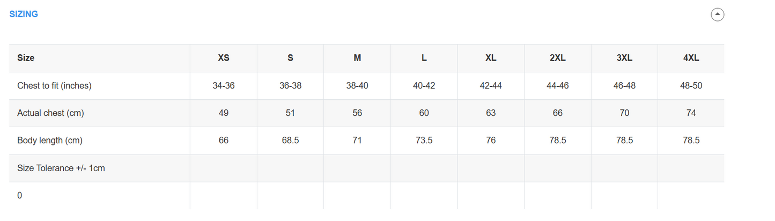Click the 'Size Tolerance +/- 1cm' row
775x221 pixels.
tap(61, 168)
